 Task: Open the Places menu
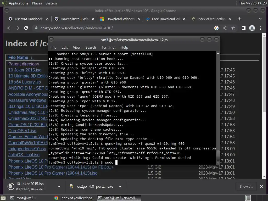37,3
